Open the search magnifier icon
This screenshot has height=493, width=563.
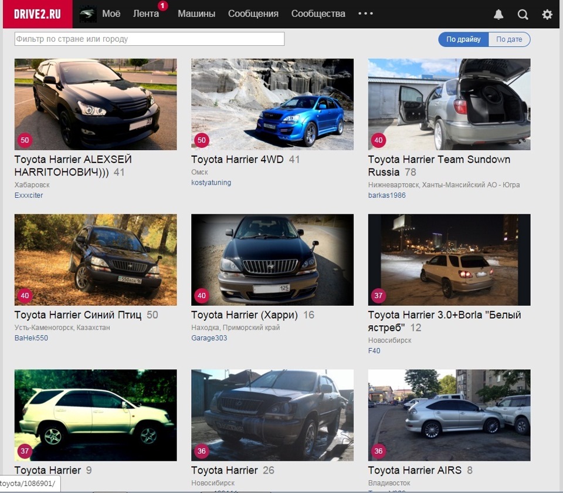(x=523, y=14)
